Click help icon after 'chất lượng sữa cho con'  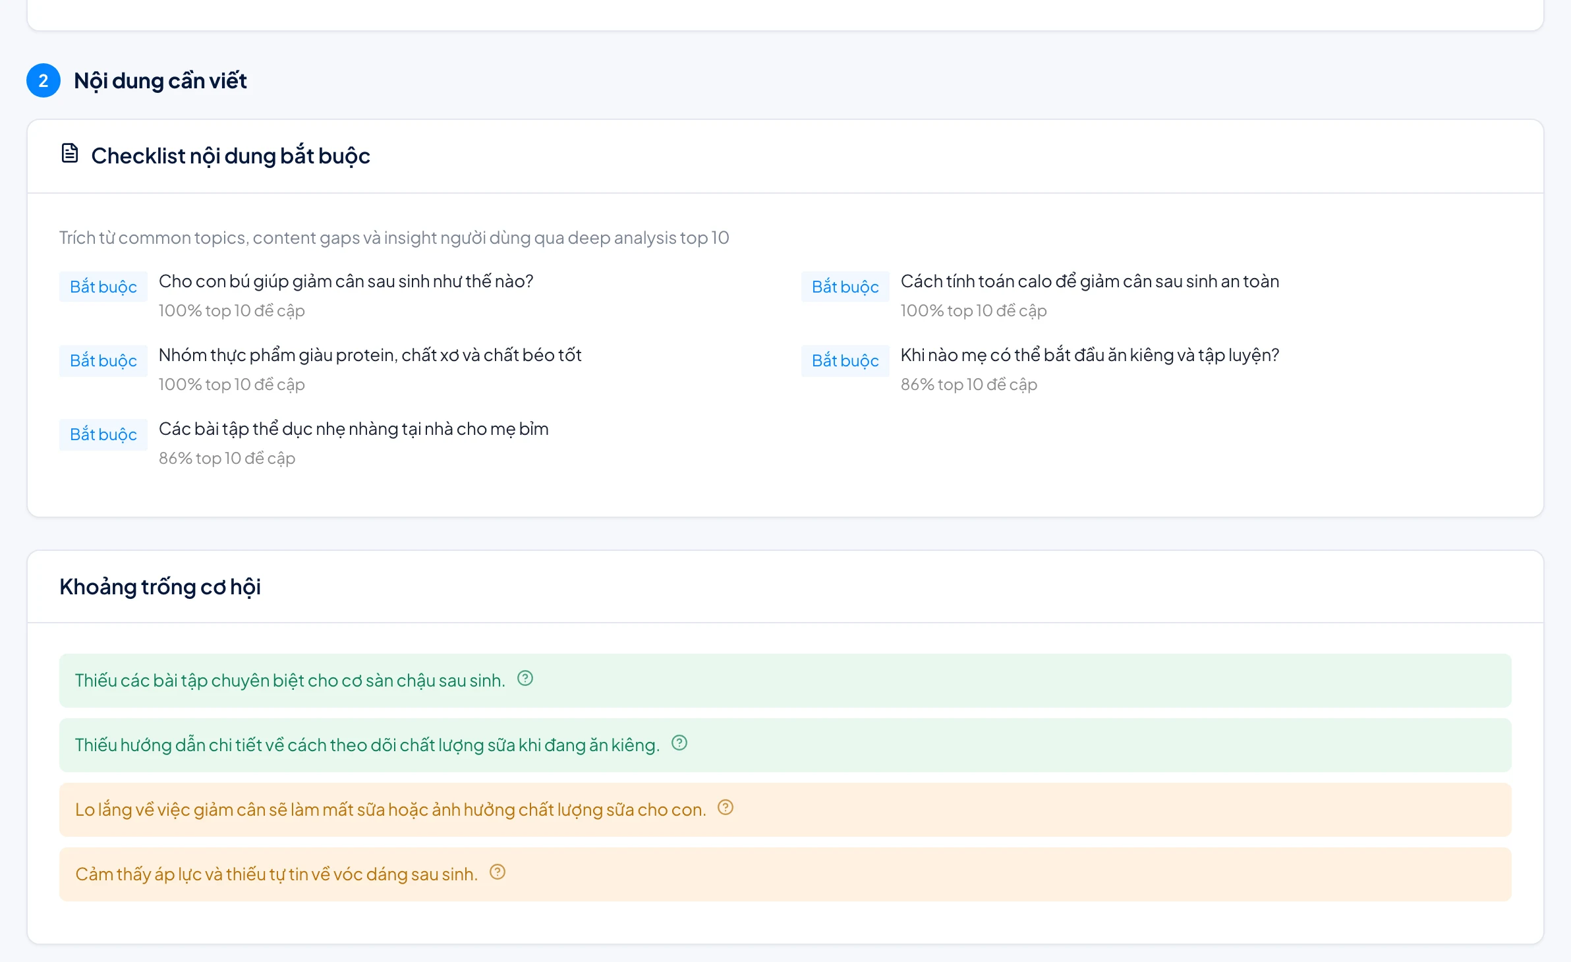coord(726,808)
